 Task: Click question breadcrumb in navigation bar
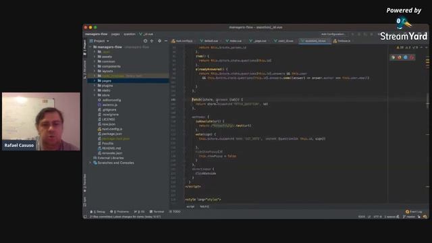tap(130, 34)
